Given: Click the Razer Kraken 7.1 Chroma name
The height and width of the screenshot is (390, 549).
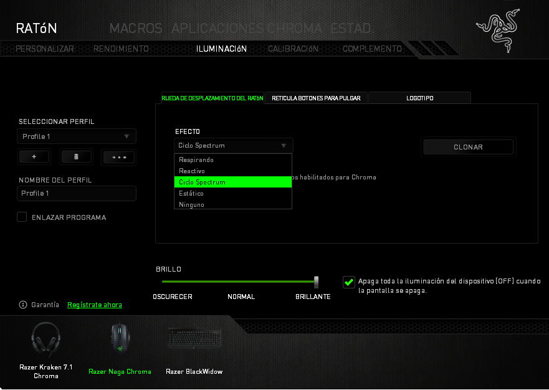Looking at the screenshot, I should 46,371.
